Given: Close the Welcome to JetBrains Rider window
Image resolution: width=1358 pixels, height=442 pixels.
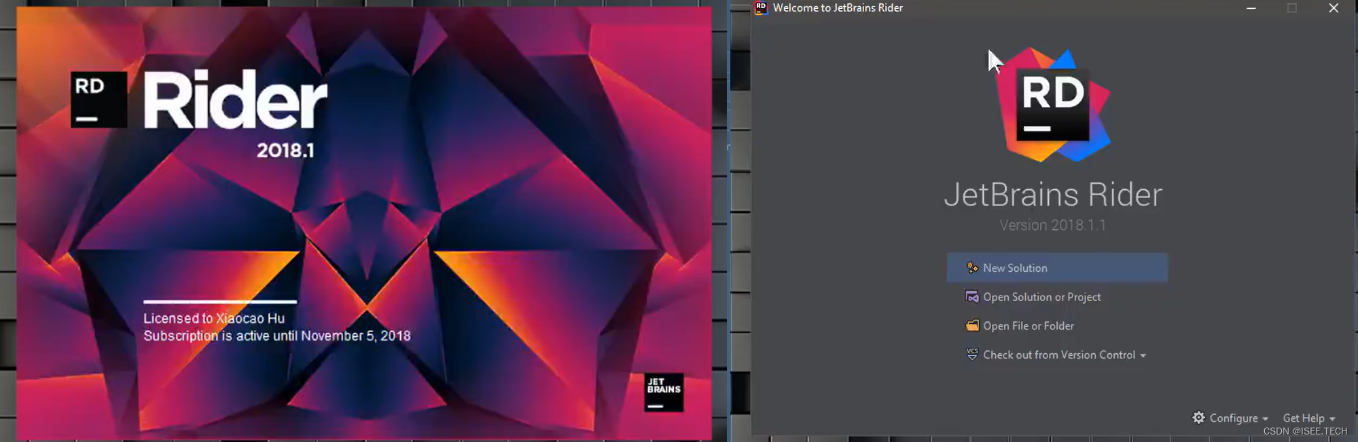Looking at the screenshot, I should [1334, 8].
